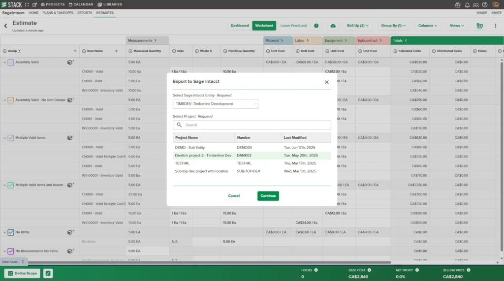504x281 pixels.
Task: Select Danilo's project 2 - Timberline Dev row
Action: [x=252, y=156]
